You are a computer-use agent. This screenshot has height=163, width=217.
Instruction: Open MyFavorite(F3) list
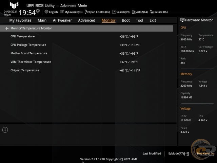click(x=71, y=12)
